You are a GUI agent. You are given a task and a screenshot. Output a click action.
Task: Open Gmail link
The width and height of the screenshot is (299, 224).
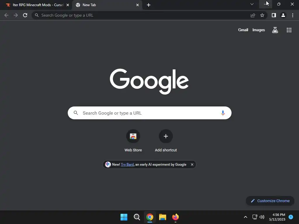click(x=243, y=30)
